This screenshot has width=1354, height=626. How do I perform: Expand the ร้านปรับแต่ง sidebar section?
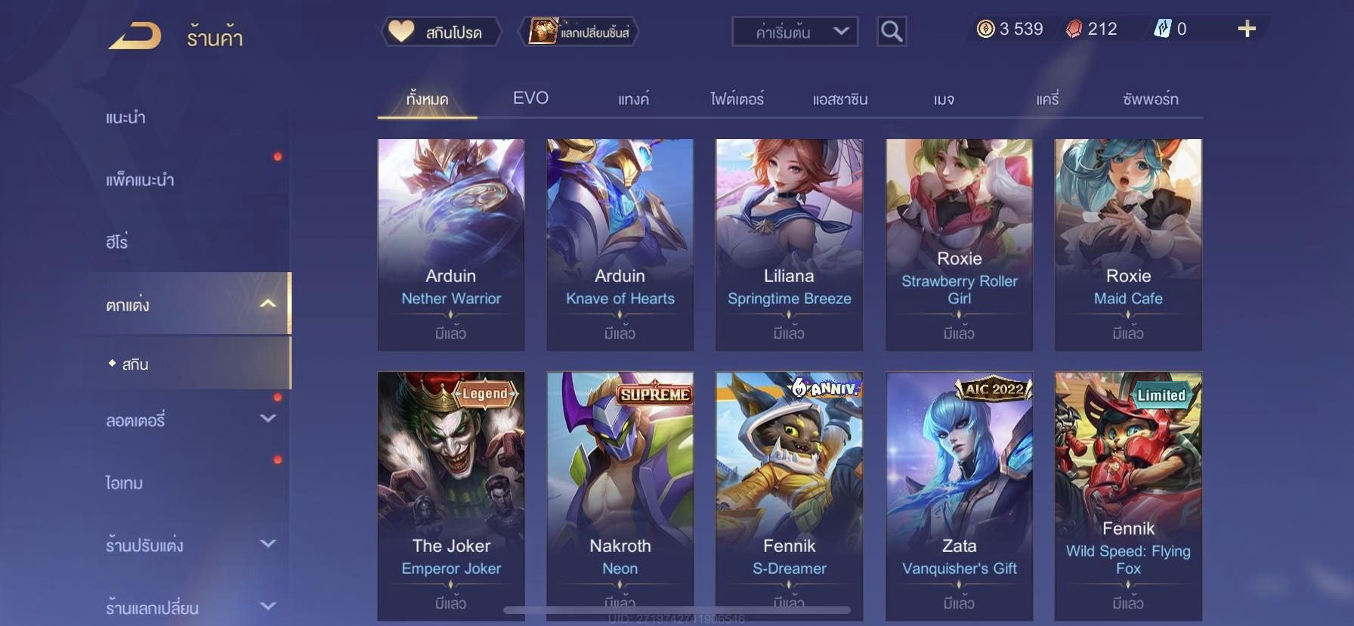point(267,543)
